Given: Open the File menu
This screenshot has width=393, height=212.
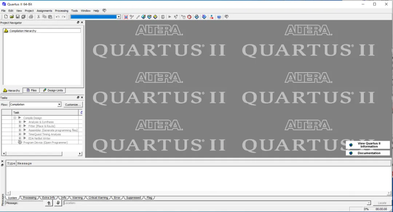Looking at the screenshot, I should pos(3,11).
